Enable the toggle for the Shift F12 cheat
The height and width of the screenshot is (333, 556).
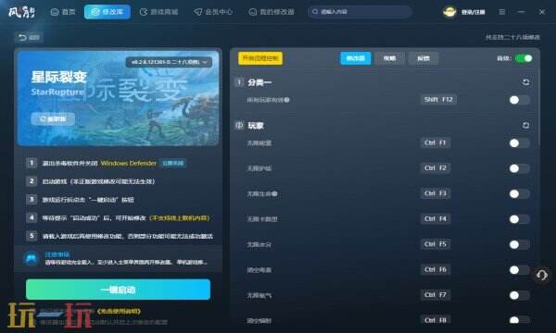[519, 100]
